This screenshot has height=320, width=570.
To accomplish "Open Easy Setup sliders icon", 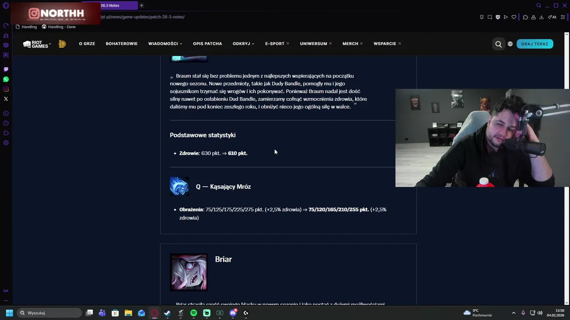I will [x=563, y=17].
